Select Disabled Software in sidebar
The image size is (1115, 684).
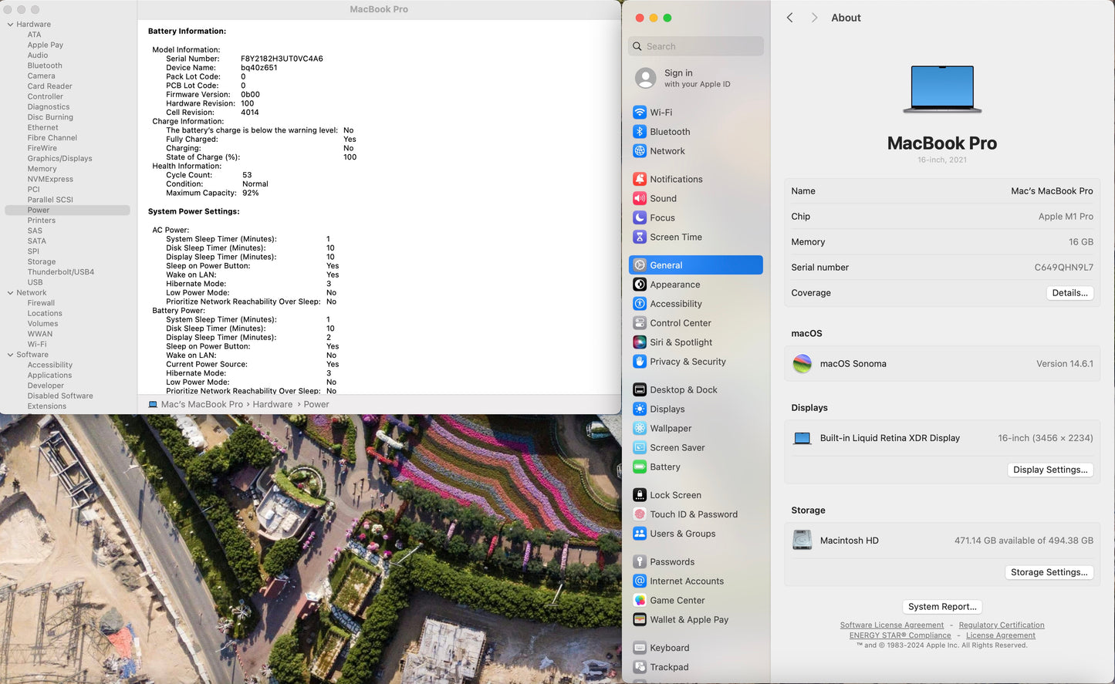coord(60,396)
